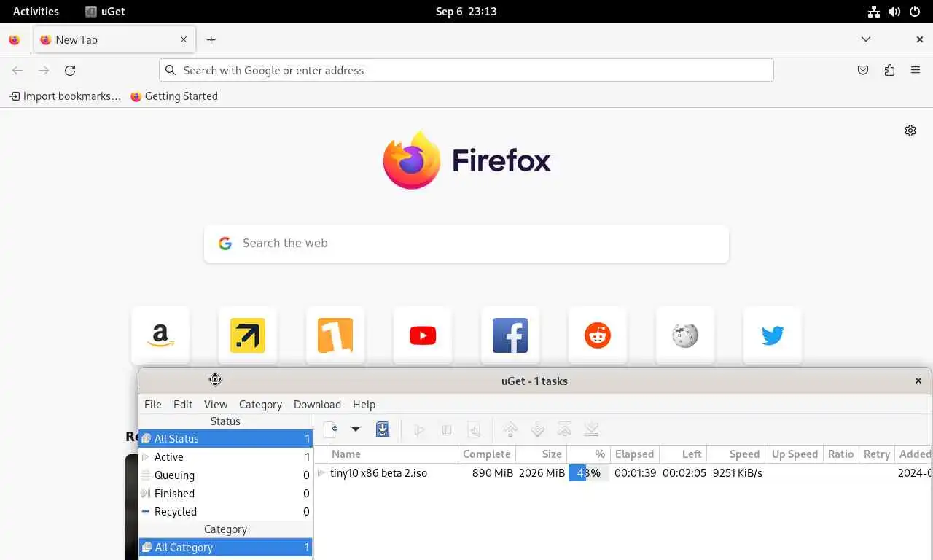Select the tiny10 x86 beta 2.iso download
Screen dimensions: 933x560
point(378,473)
